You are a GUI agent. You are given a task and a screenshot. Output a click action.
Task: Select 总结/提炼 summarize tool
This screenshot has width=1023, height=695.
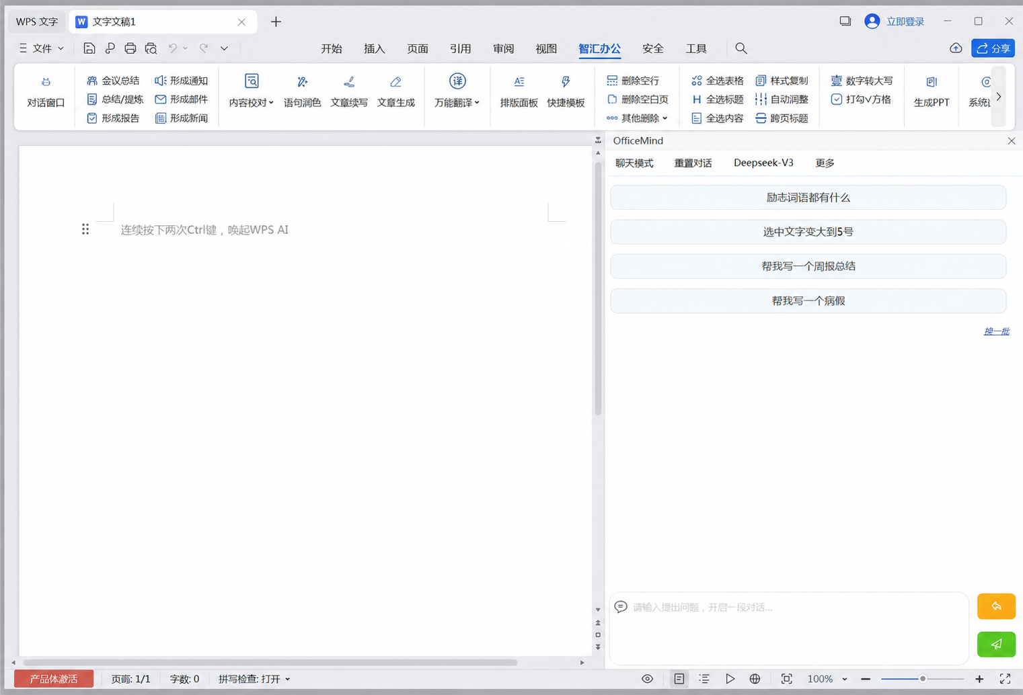point(115,99)
